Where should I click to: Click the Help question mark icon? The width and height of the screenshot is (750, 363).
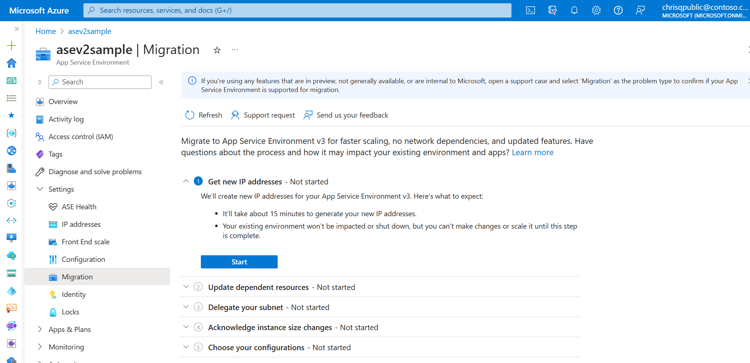coord(618,10)
